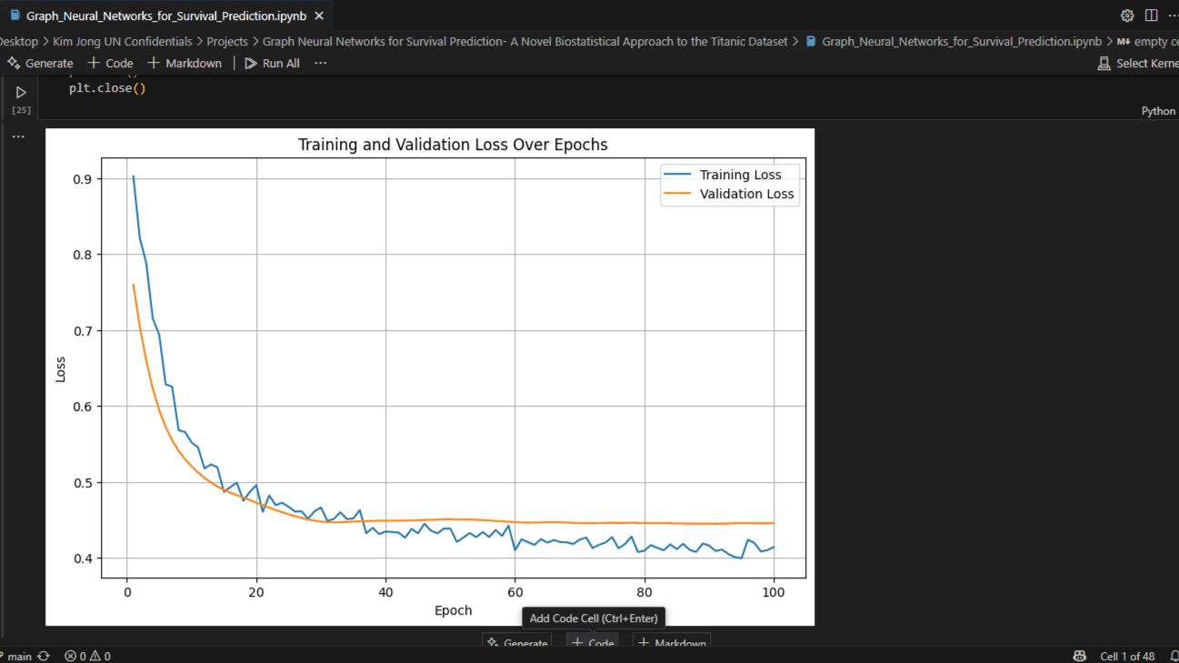
Task: Open notebook settings gear icon
Action: tap(1127, 15)
